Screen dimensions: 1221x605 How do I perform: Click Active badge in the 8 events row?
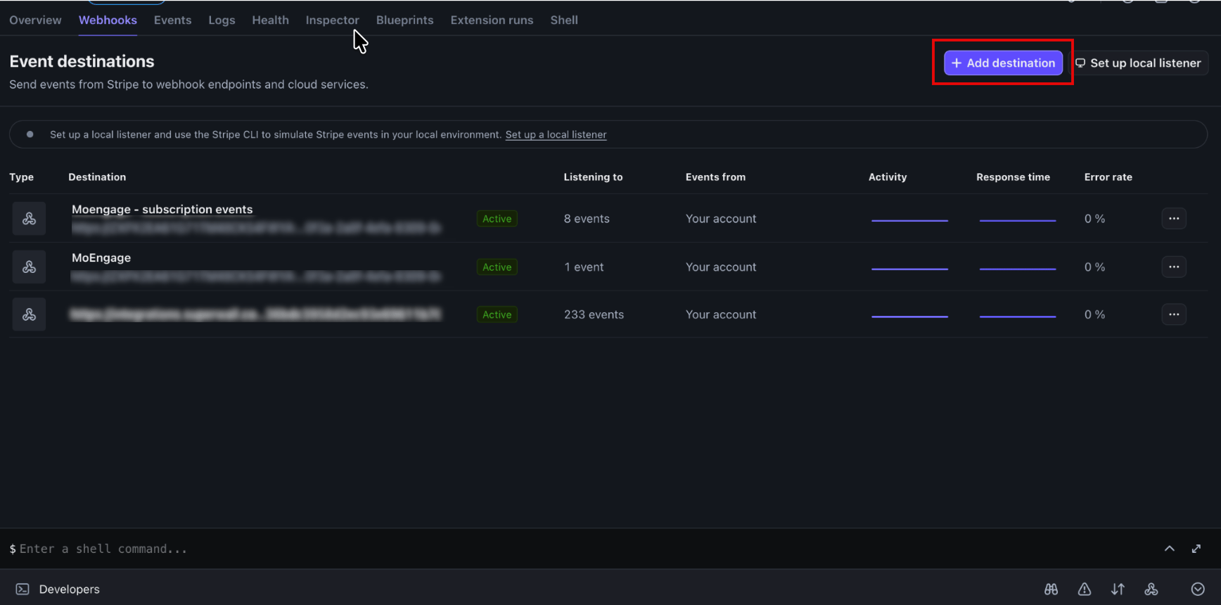point(497,219)
